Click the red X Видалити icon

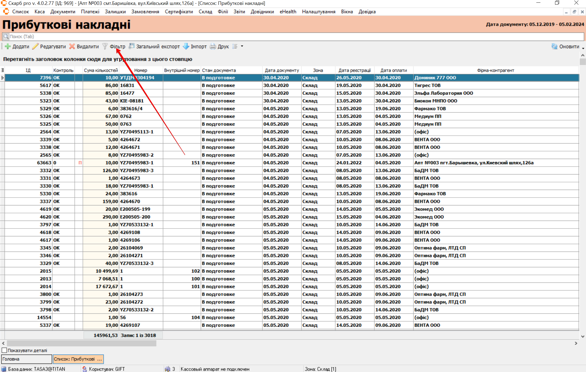(72, 46)
